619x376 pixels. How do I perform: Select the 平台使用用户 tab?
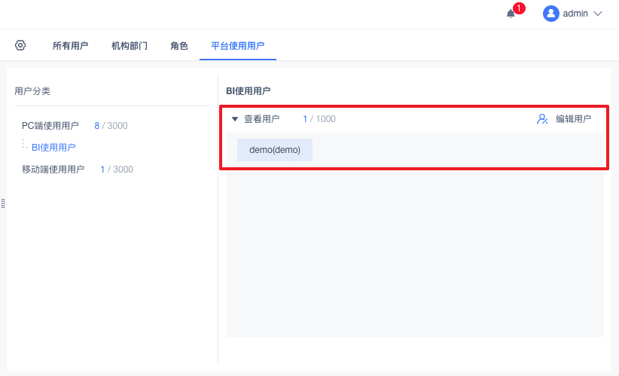click(x=238, y=46)
